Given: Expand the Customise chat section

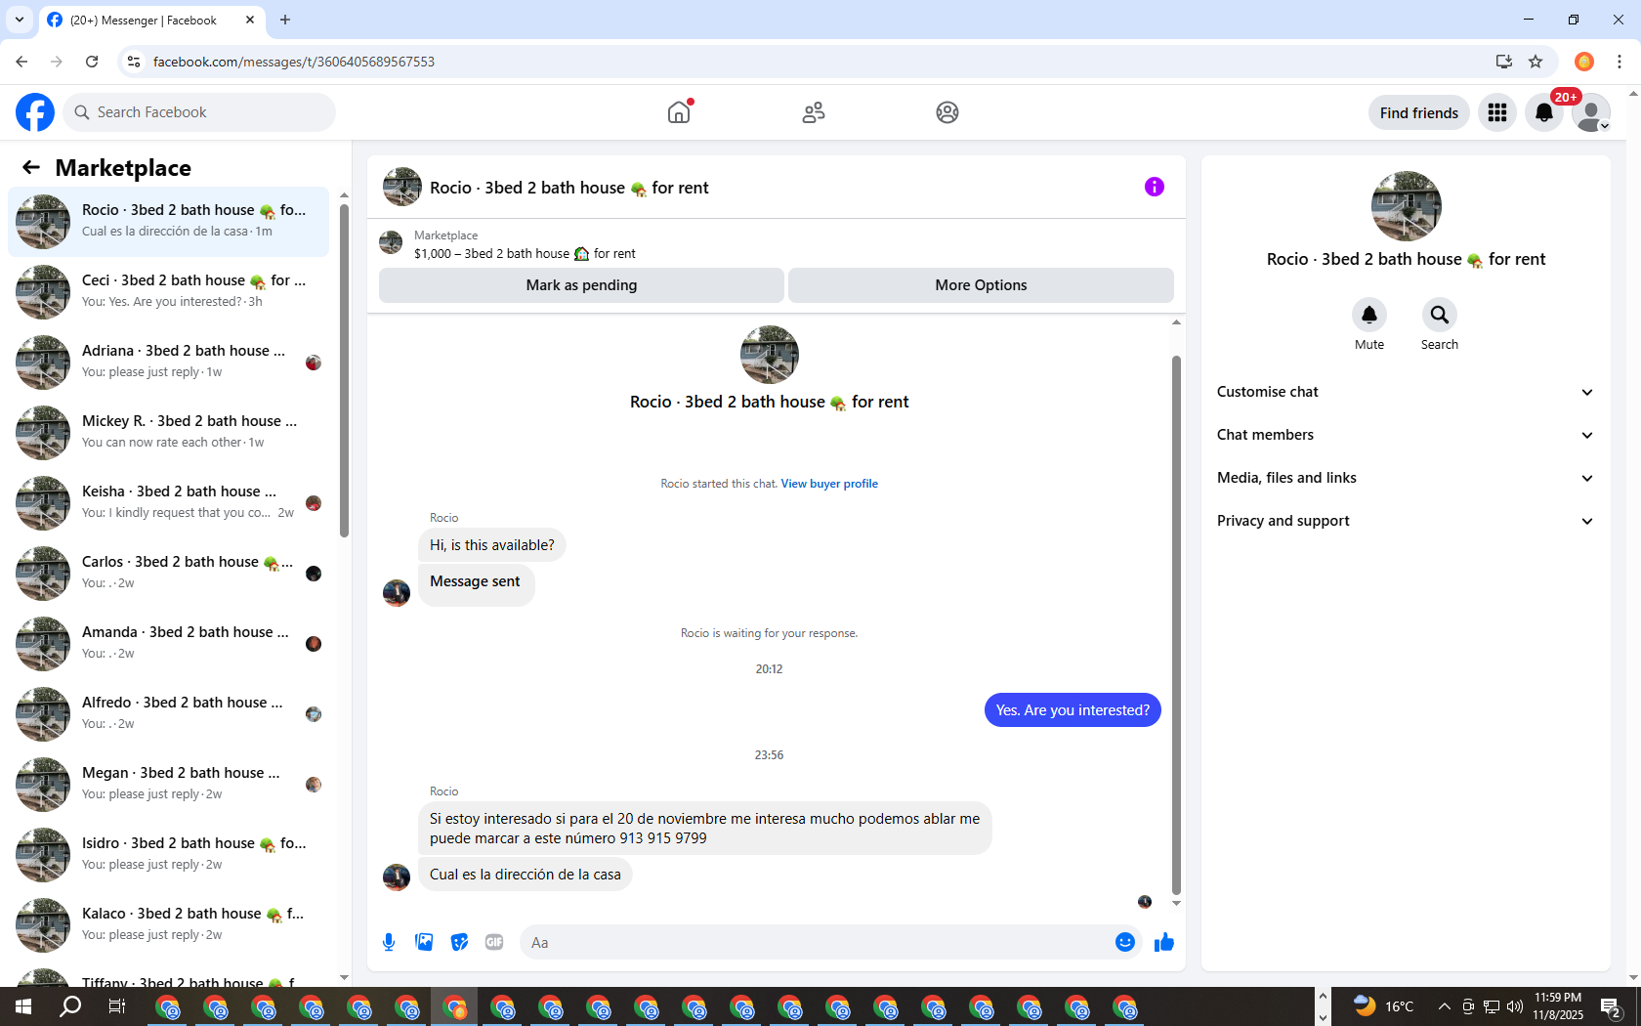Looking at the screenshot, I should 1406,392.
